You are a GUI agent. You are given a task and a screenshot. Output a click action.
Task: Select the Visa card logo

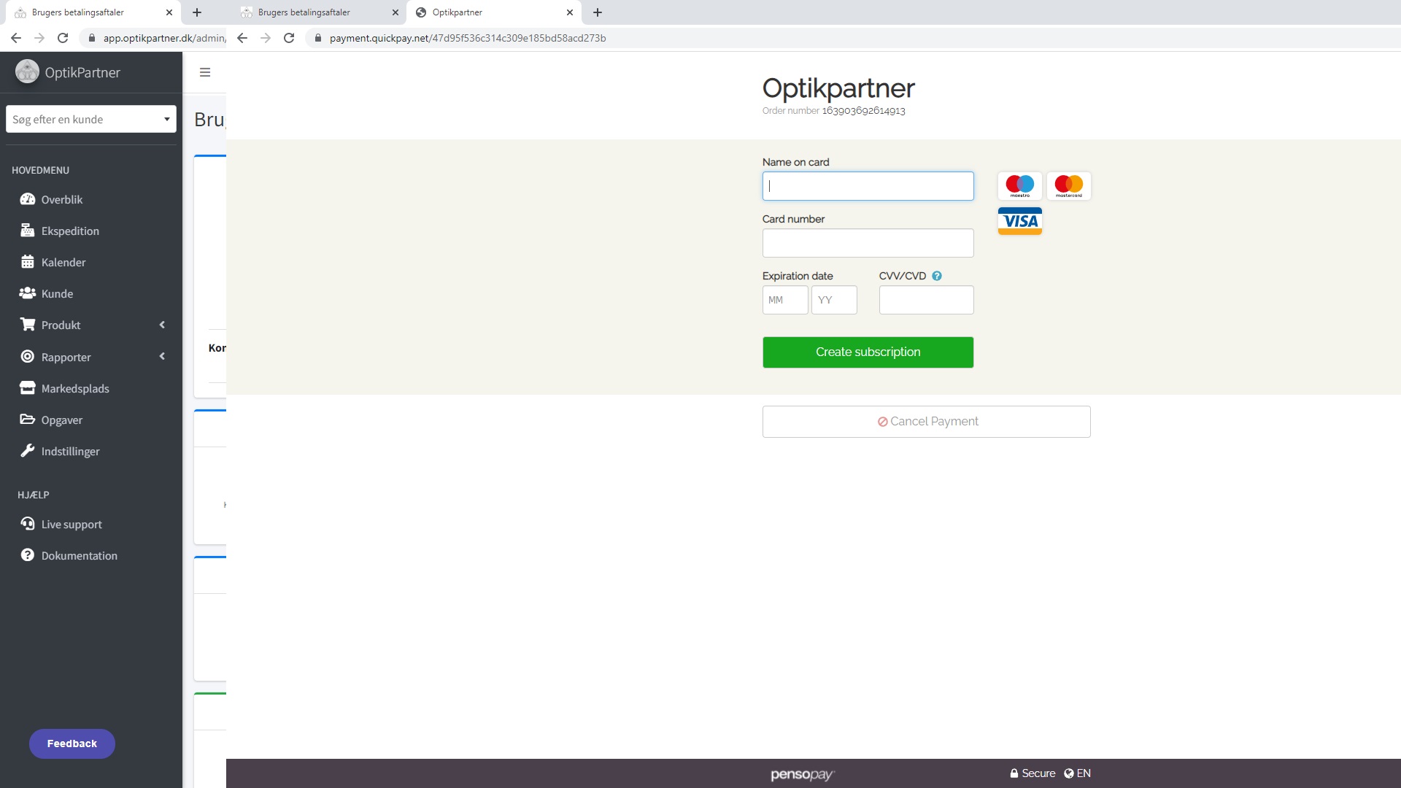[1019, 221]
